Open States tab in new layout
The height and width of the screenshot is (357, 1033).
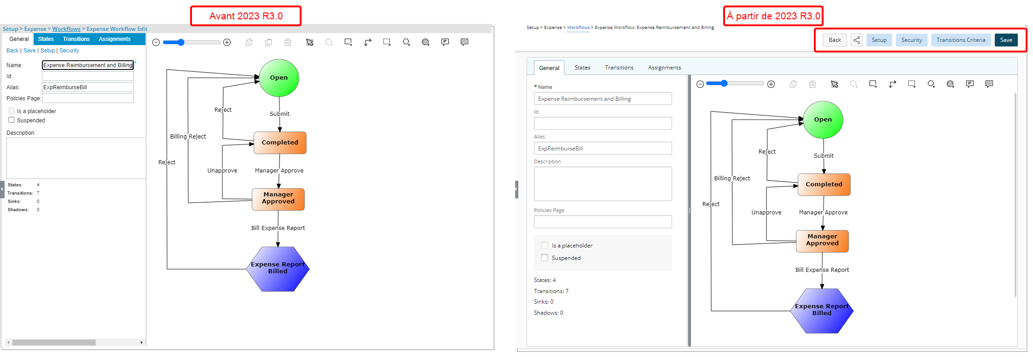582,68
